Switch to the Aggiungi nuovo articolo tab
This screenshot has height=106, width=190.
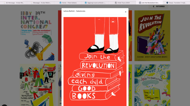coord(95,3)
